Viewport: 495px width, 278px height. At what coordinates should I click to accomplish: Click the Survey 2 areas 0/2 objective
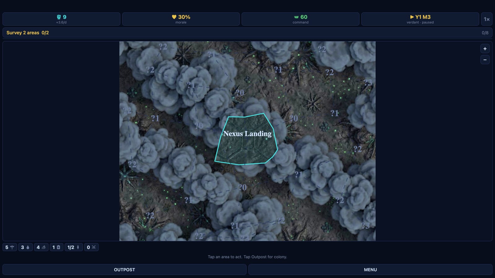tap(28, 33)
